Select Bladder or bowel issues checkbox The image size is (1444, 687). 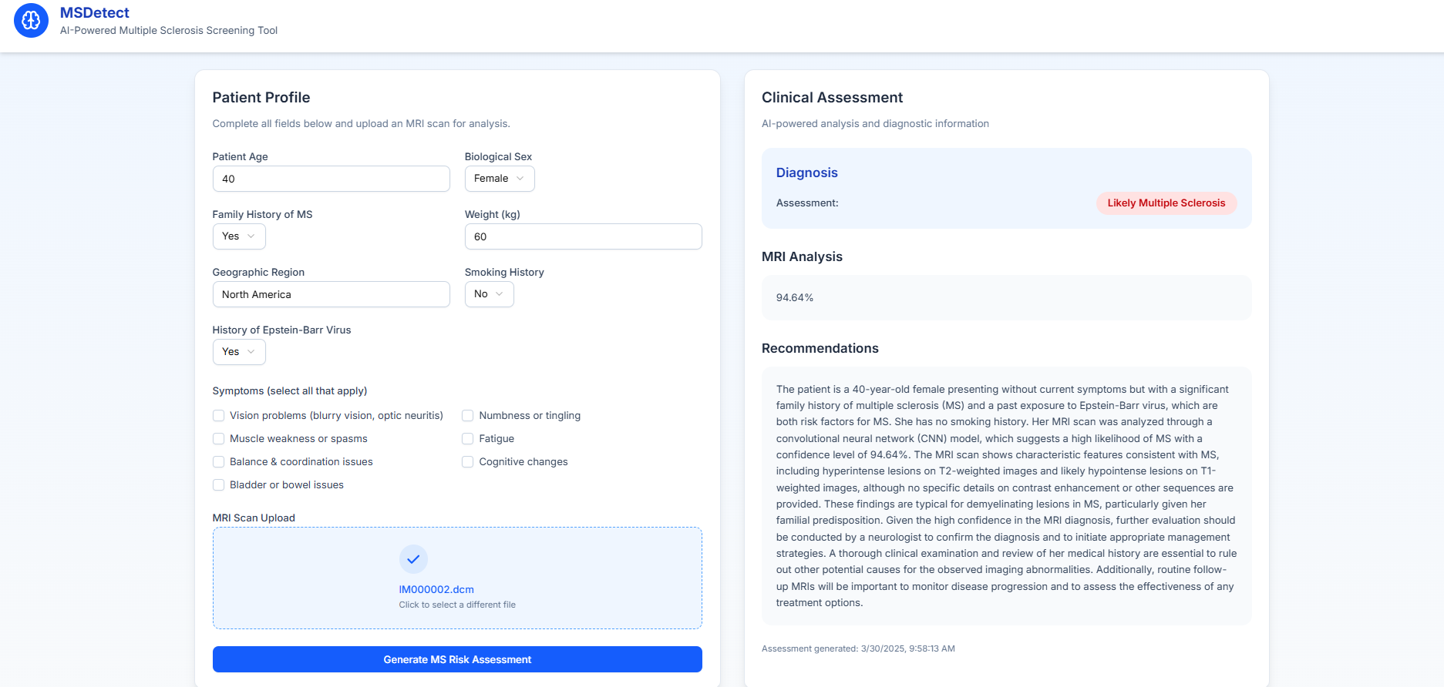click(x=219, y=485)
